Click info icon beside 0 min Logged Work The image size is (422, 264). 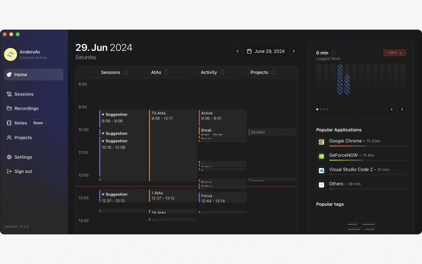[333, 53]
